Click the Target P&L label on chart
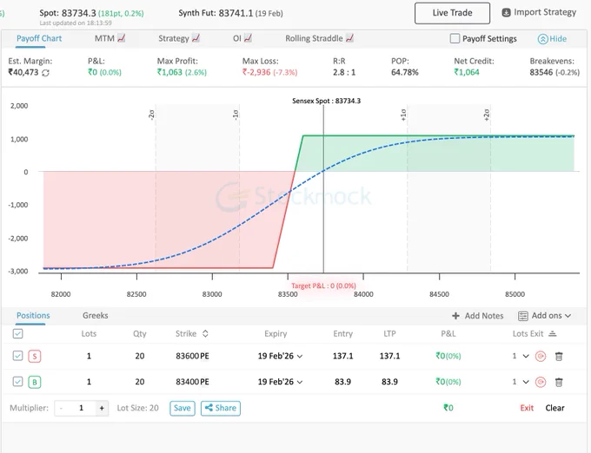591x453 pixels. click(323, 286)
